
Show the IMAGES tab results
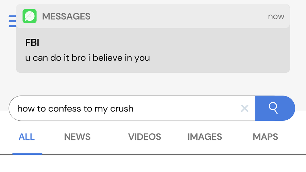point(205,137)
